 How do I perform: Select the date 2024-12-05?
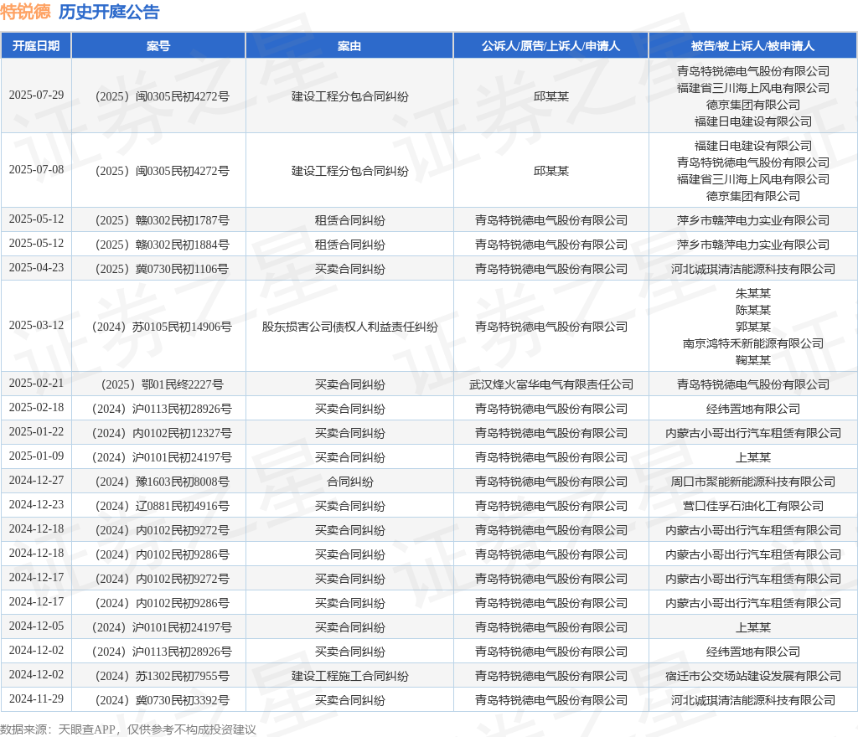pos(36,626)
